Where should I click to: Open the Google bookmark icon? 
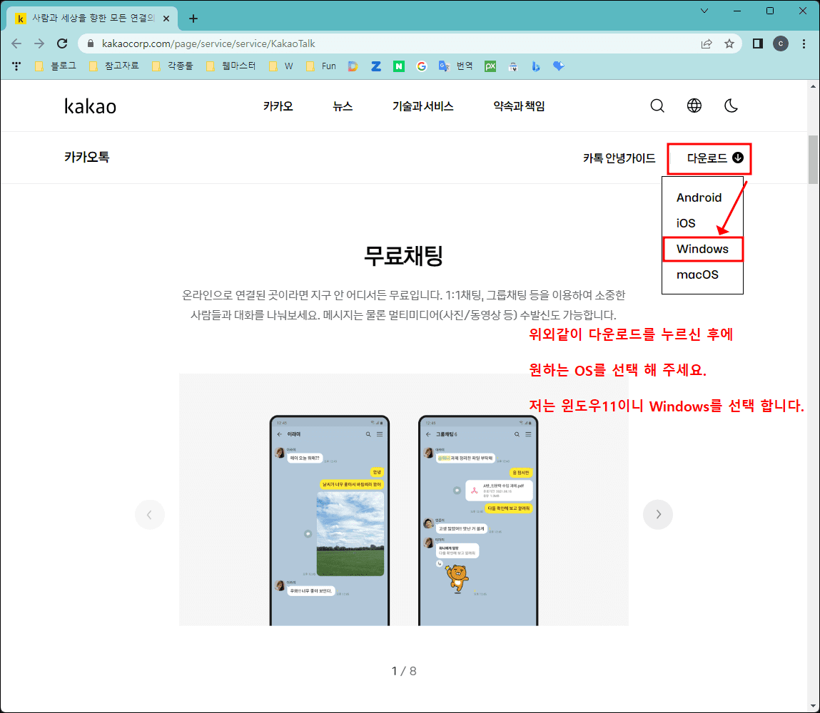pos(421,66)
